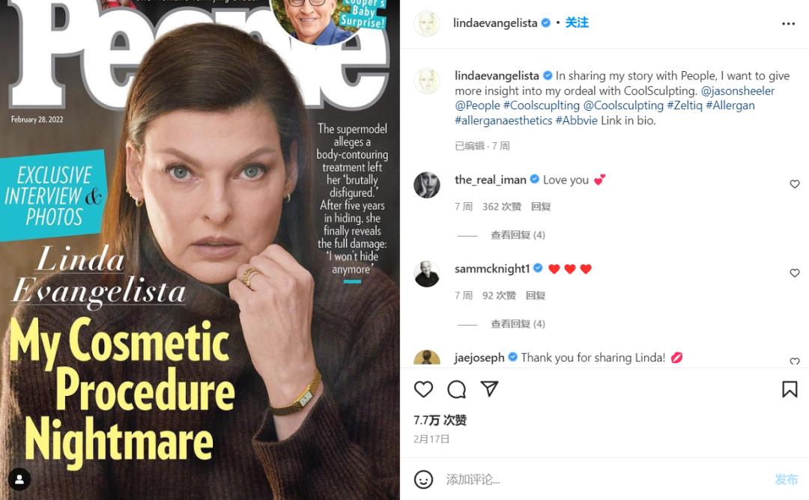Open the three-dot more options menu
Viewport: 809px width, 500px height.
(x=788, y=24)
